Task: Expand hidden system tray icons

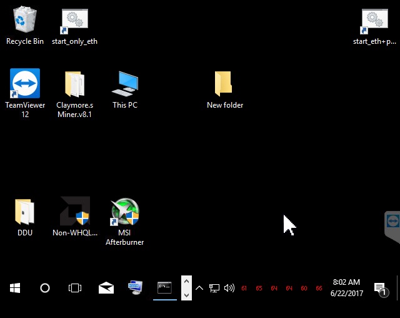Action: pyautogui.click(x=199, y=288)
